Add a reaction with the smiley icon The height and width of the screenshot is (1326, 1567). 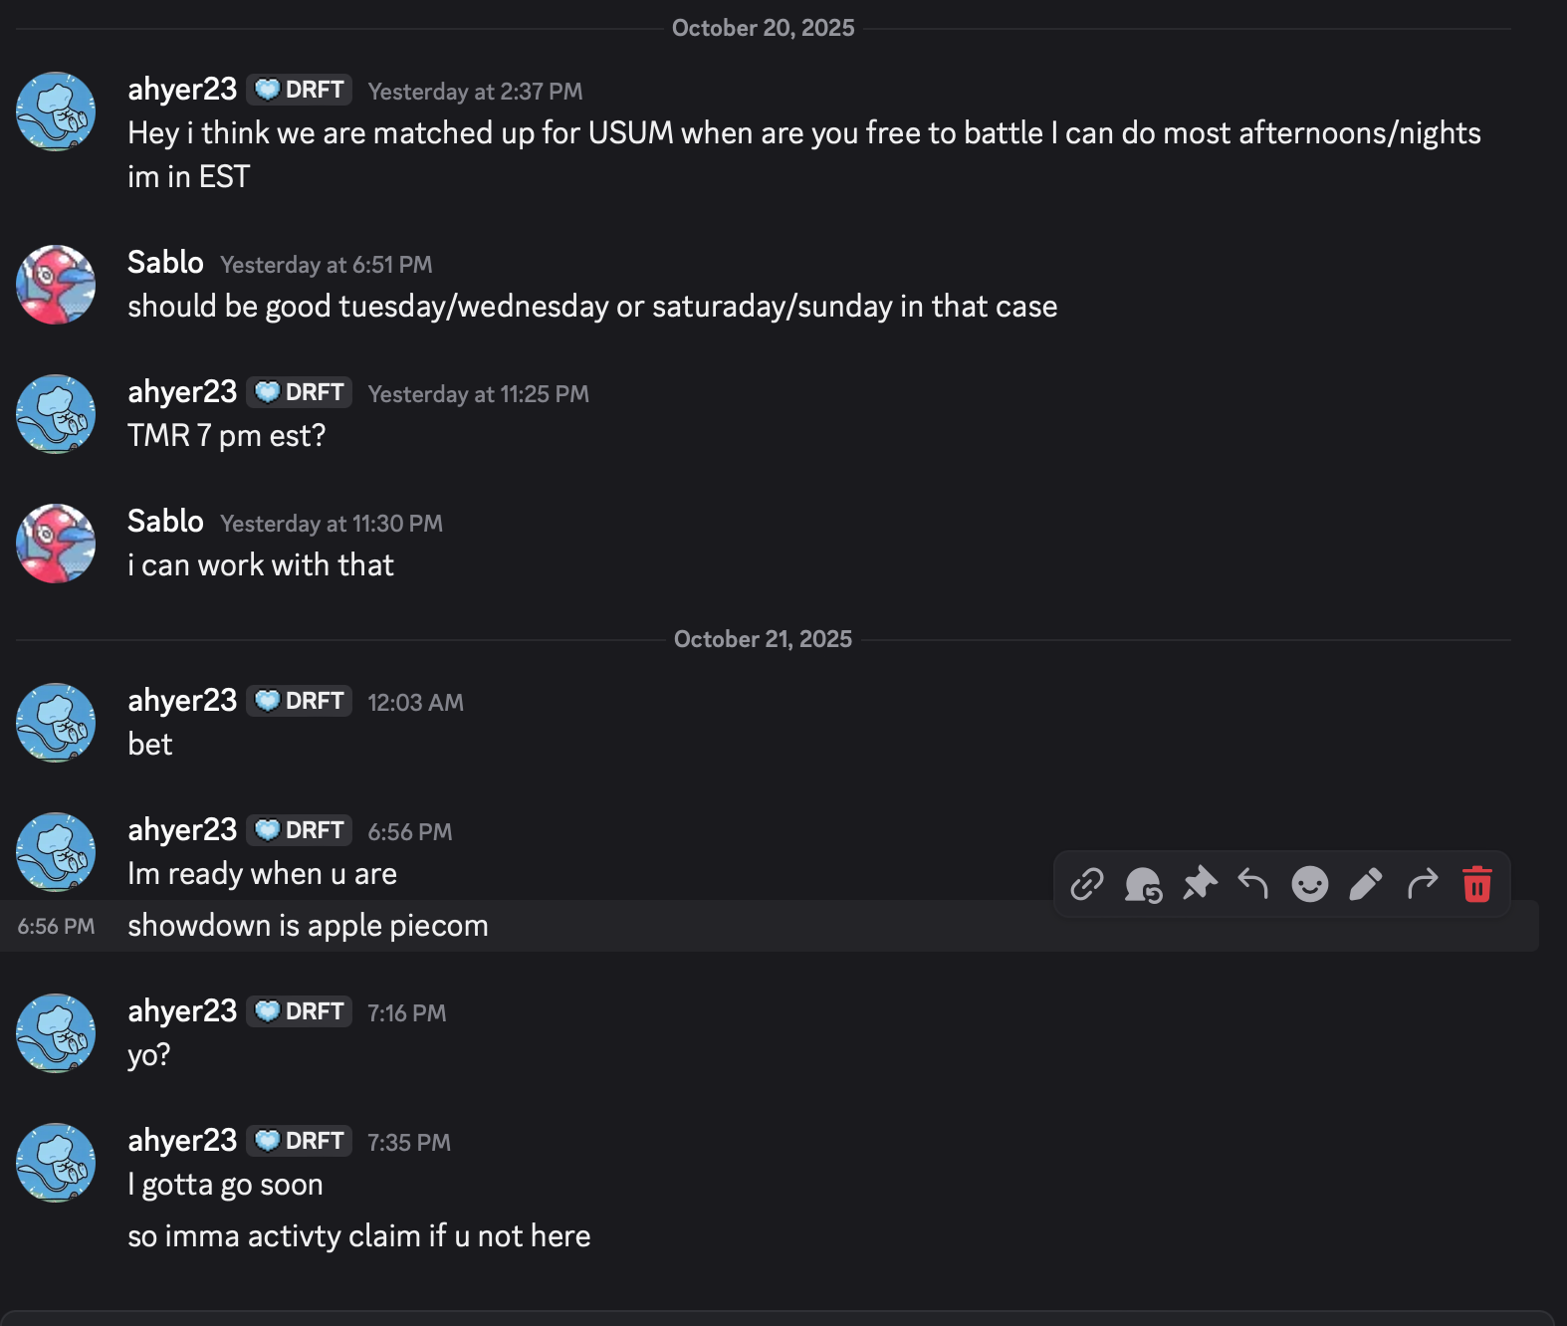[1309, 884]
